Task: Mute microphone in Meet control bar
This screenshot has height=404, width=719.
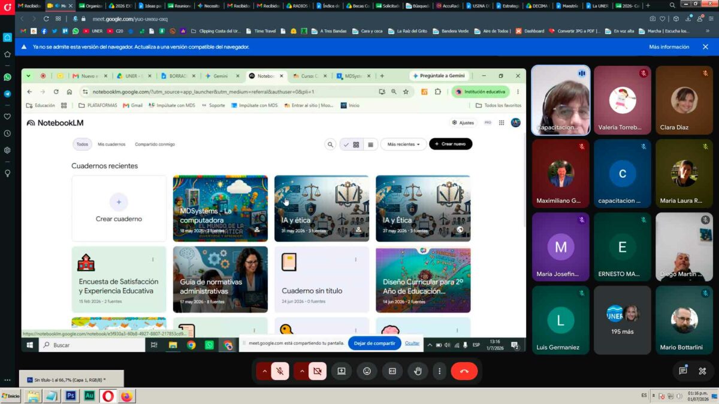Action: tap(280, 371)
